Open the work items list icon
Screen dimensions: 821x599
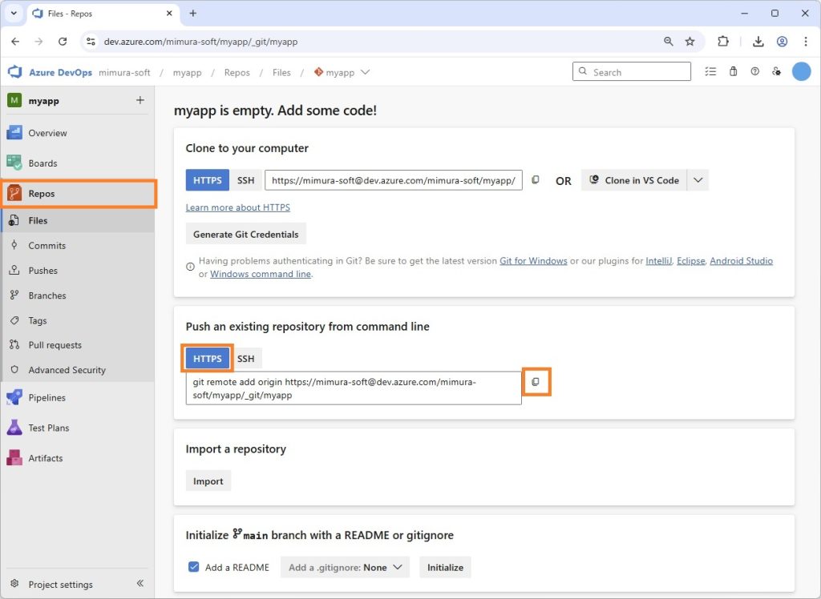[710, 72]
